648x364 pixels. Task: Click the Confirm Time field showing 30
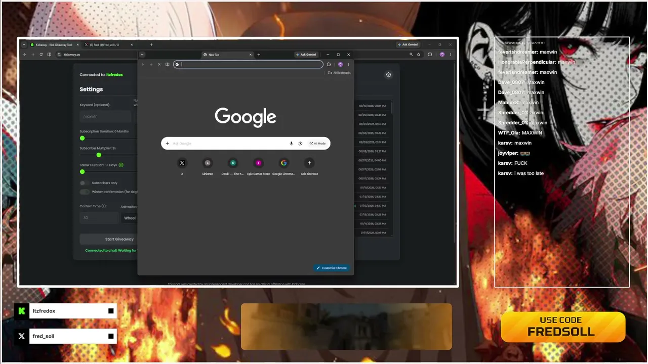click(99, 218)
